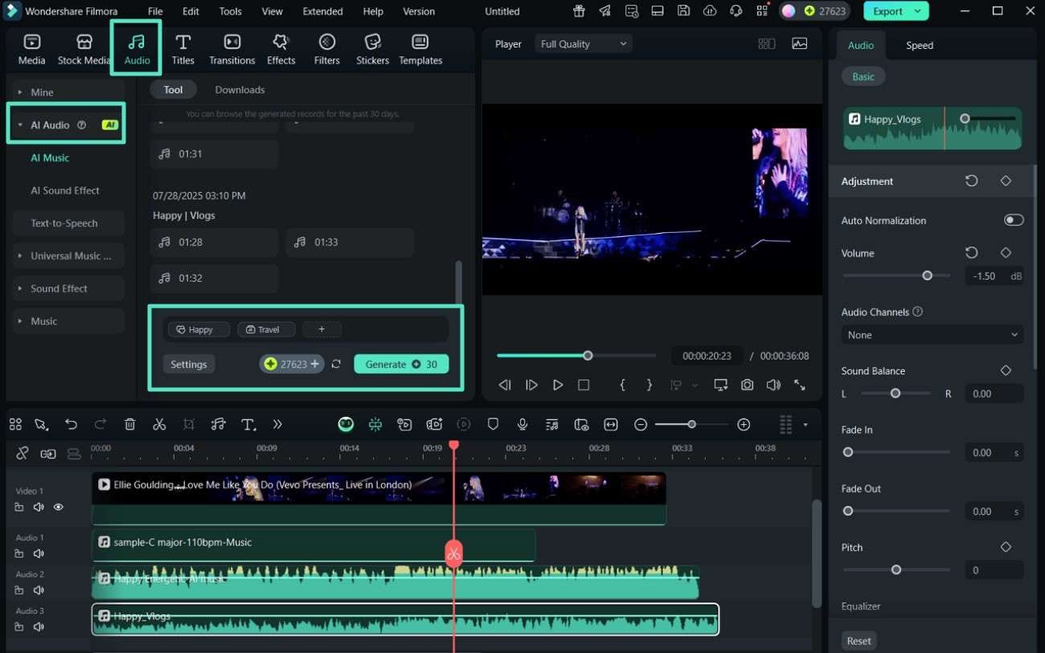Open the Export dropdown arrow
The width and height of the screenshot is (1045, 653).
click(x=918, y=11)
